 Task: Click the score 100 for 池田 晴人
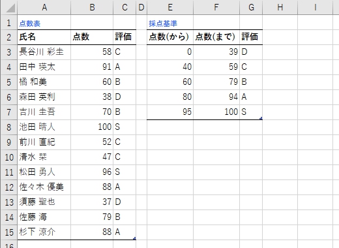pos(92,127)
